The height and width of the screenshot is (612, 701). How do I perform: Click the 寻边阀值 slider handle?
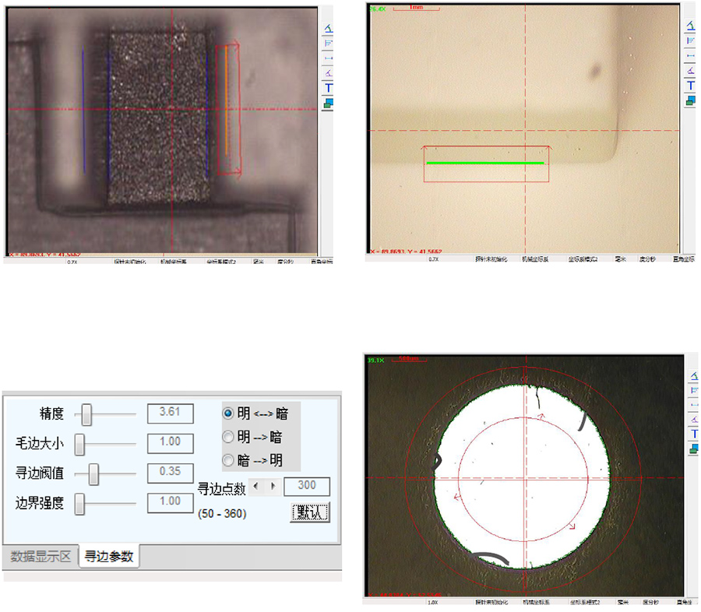click(93, 473)
